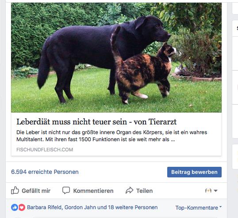
Task: Click the blue like reaction icon
Action: pyautogui.click(x=15, y=207)
